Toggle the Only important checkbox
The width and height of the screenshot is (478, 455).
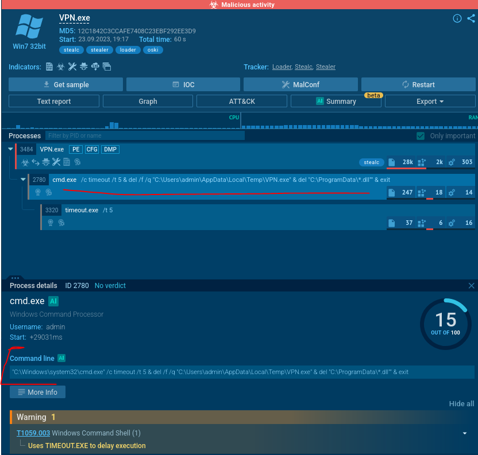421,136
